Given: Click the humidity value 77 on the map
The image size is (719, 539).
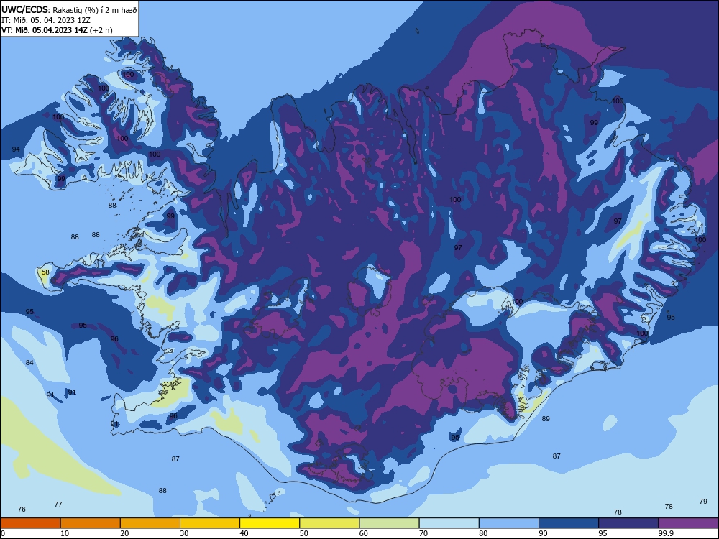Looking at the screenshot, I should (x=58, y=505).
